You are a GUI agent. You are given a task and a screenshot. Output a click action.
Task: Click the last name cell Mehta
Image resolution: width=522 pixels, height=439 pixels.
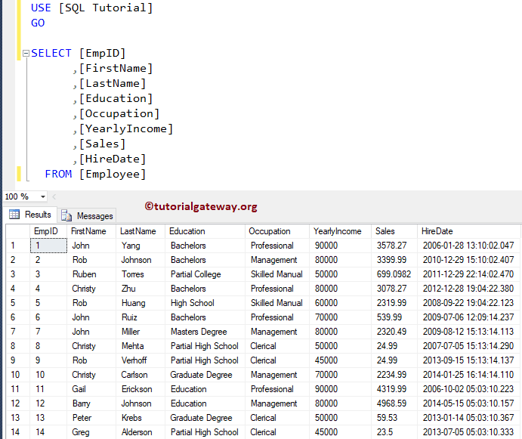tap(141, 346)
